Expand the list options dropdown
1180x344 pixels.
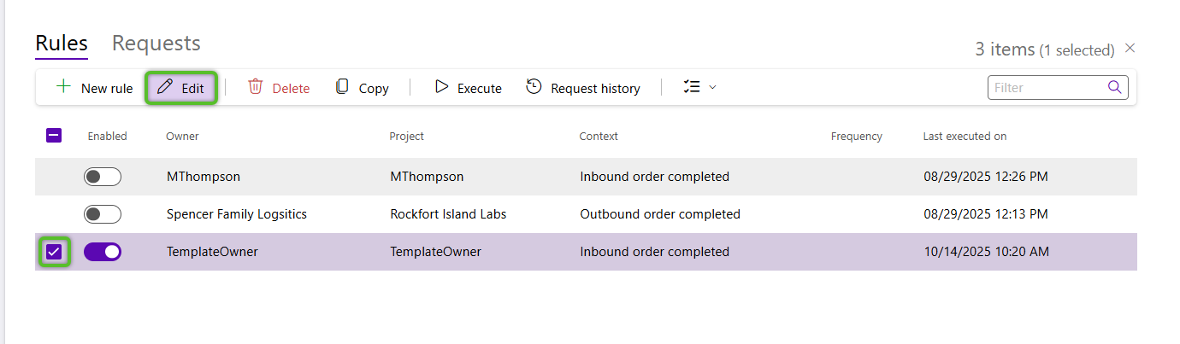[700, 87]
